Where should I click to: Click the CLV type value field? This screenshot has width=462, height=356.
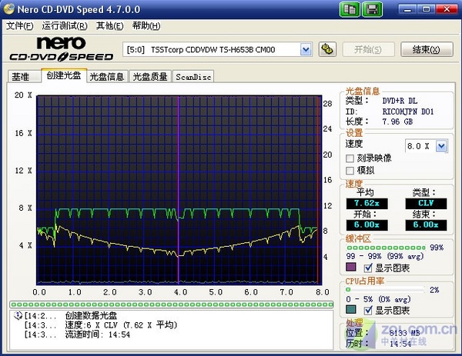point(426,203)
